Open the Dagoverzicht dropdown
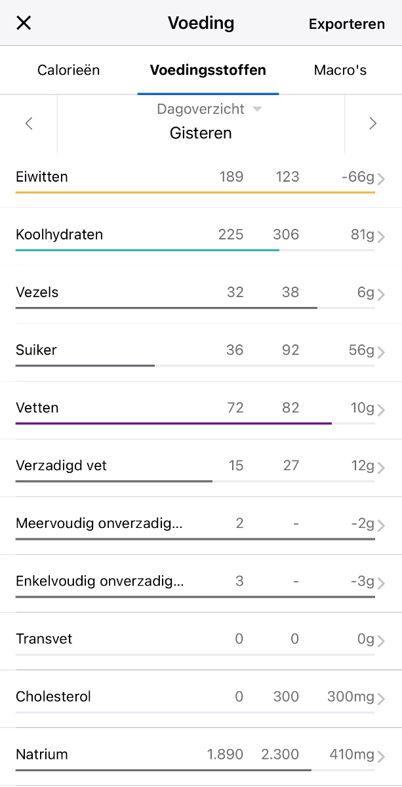402x787 pixels. coord(209,109)
